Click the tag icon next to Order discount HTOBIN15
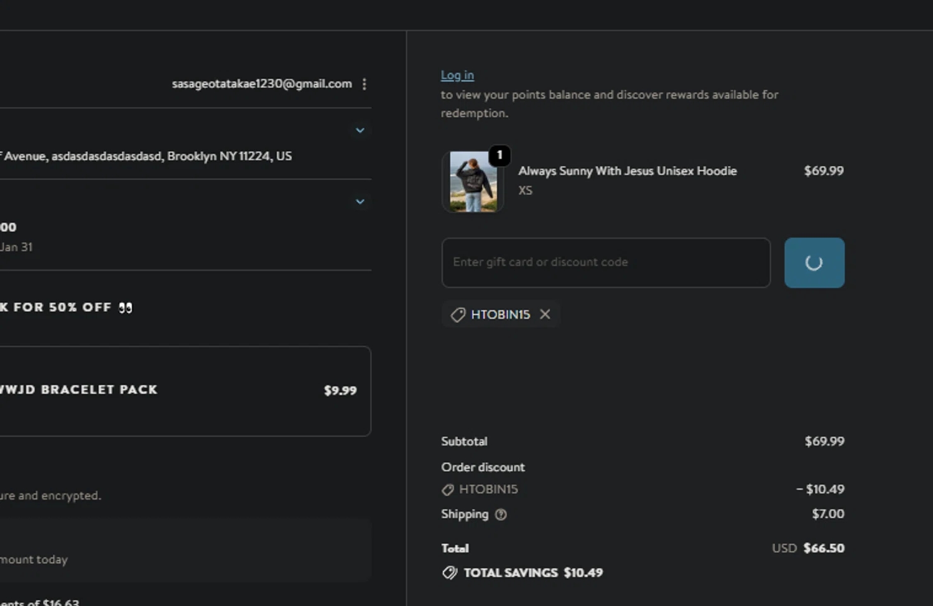Viewport: 933px width, 606px height. (447, 490)
